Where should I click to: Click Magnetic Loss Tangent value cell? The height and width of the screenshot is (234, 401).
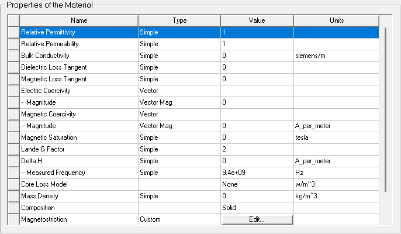coord(257,79)
